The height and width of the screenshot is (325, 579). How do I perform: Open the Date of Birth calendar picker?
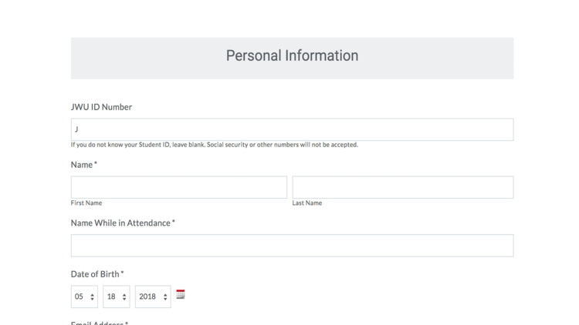click(x=180, y=294)
